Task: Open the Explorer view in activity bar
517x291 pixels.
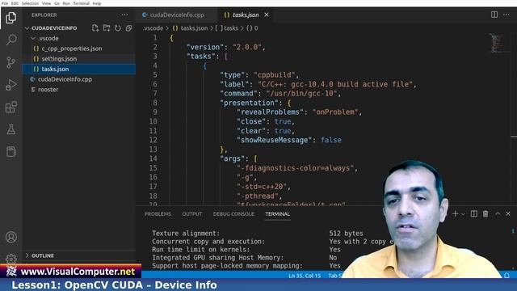Action: 11,18
